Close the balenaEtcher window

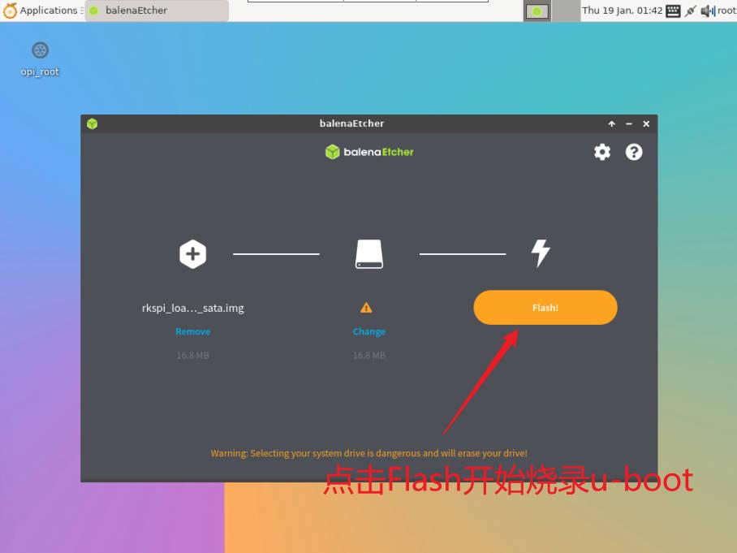pyautogui.click(x=646, y=123)
